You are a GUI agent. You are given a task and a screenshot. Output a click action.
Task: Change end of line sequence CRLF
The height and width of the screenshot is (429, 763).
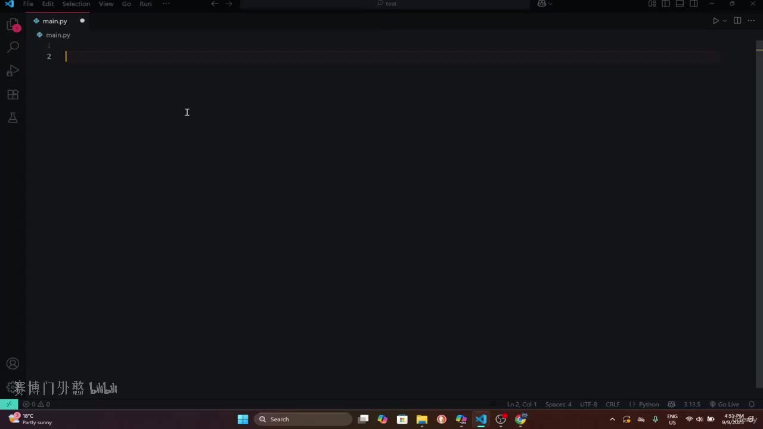coord(613,404)
